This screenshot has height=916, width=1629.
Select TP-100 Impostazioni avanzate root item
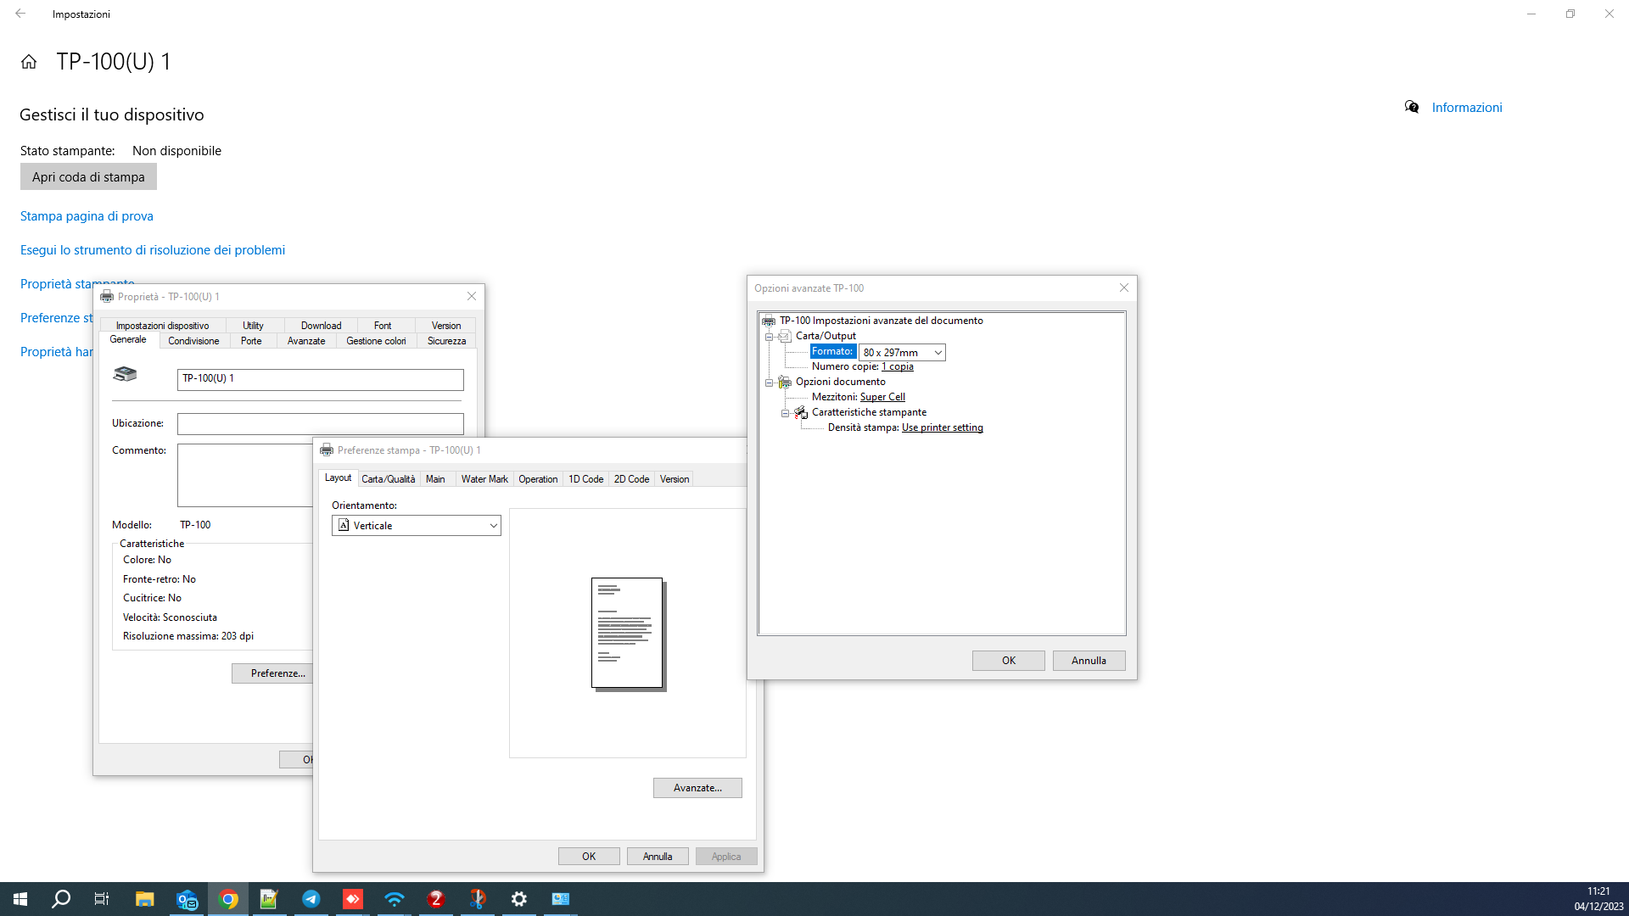(881, 321)
